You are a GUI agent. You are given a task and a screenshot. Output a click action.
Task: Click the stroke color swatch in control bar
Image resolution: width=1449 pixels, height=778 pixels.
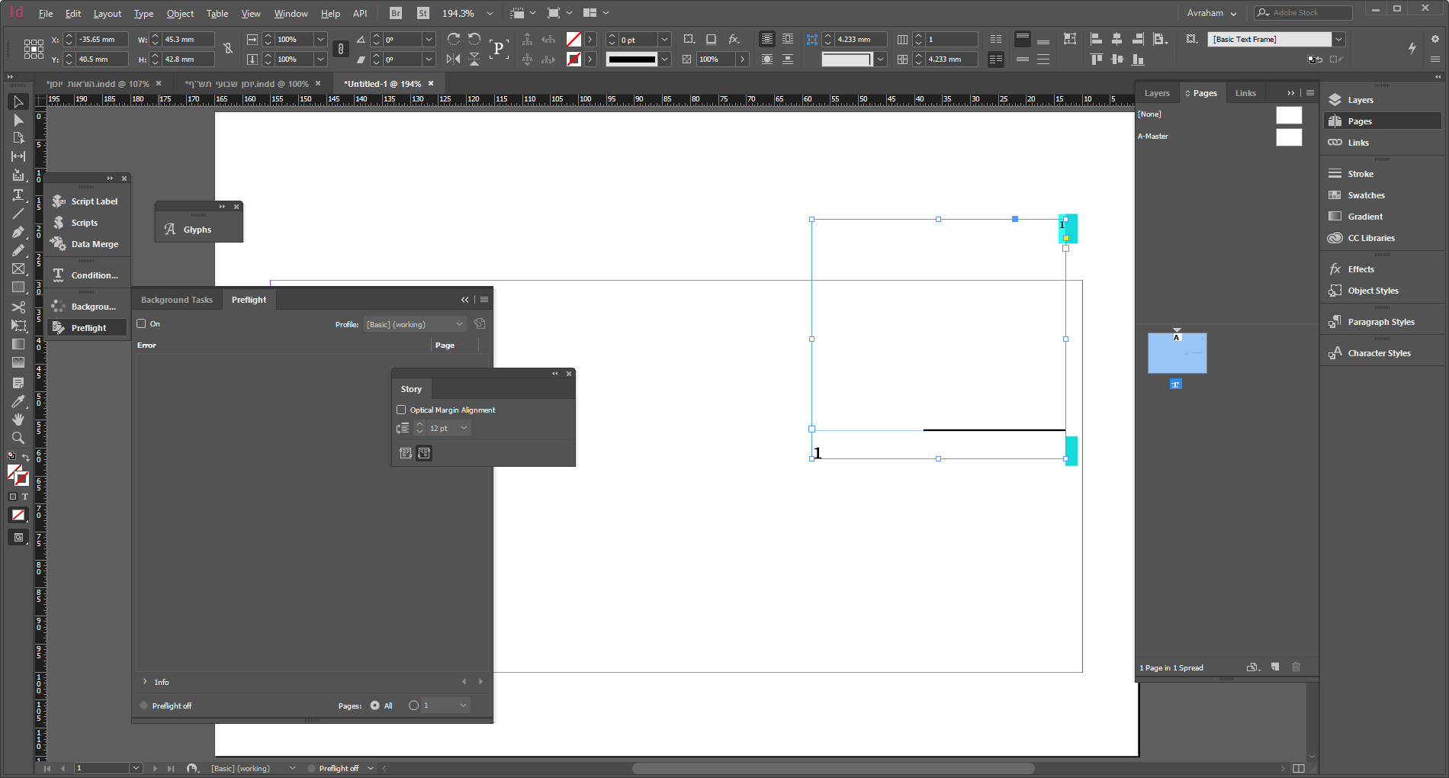click(574, 59)
